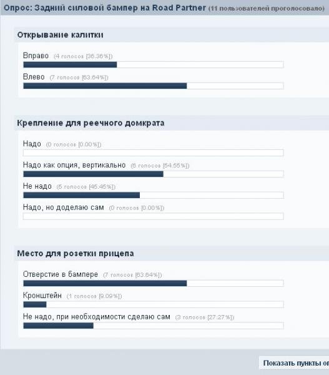Screen dimensions: 329x375
Task: Click 'Надо как опция, вертикально' result bar
Action: tap(154, 174)
